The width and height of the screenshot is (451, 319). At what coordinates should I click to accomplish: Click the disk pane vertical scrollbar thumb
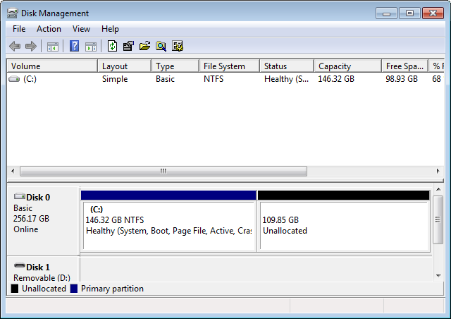[x=438, y=219]
